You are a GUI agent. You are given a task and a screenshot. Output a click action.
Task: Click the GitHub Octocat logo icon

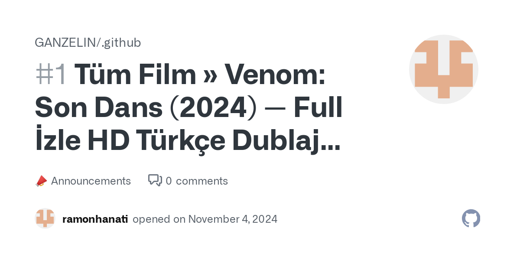[x=471, y=218]
